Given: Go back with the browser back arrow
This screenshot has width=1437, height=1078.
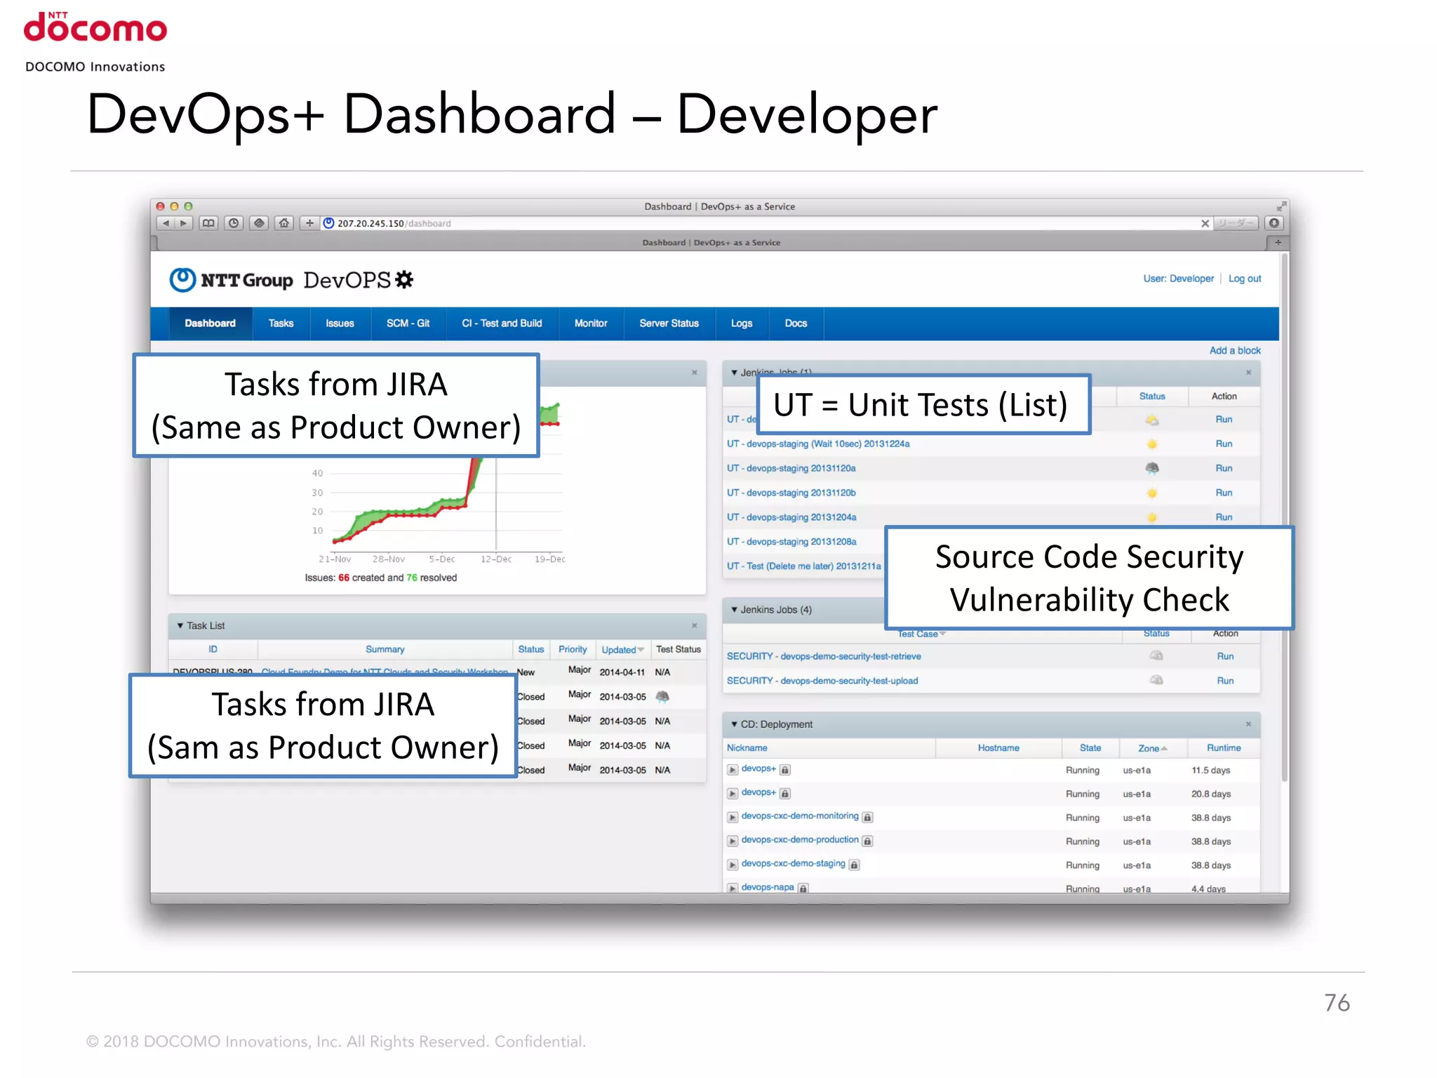Looking at the screenshot, I should (166, 223).
